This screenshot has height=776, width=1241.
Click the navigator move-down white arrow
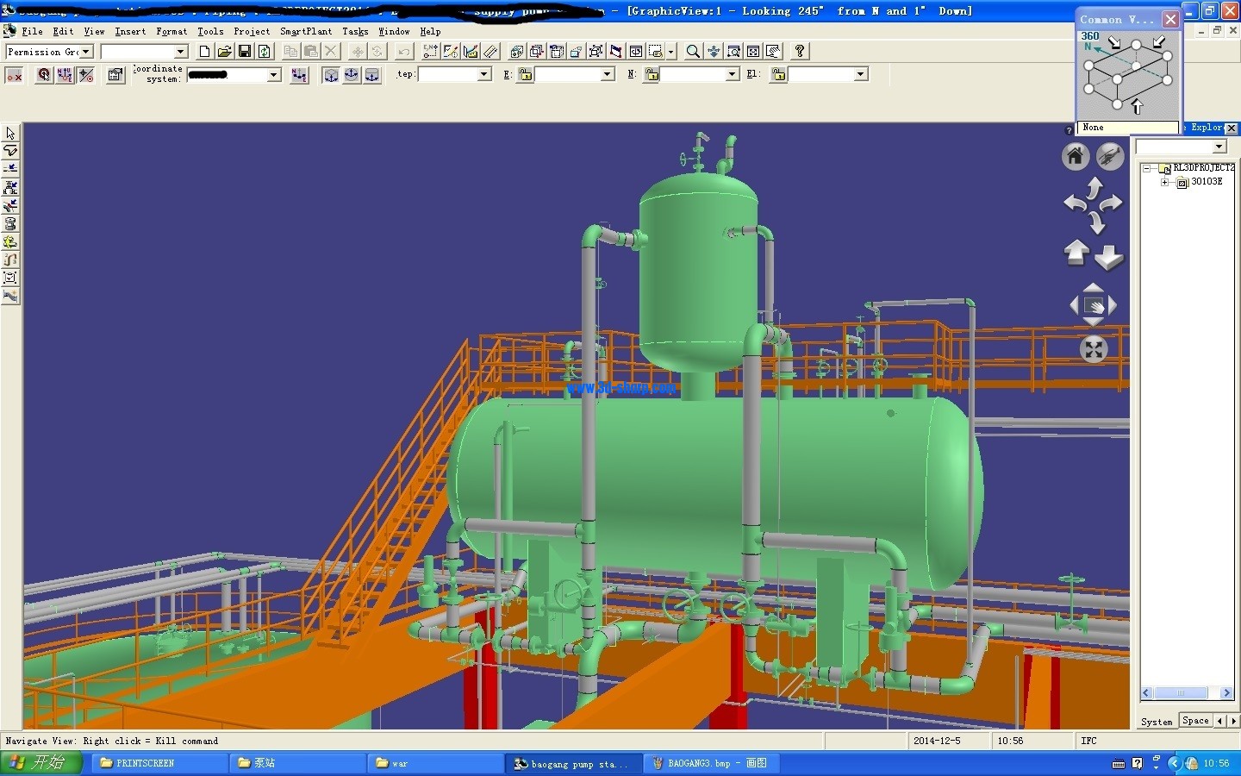pyautogui.click(x=1109, y=257)
